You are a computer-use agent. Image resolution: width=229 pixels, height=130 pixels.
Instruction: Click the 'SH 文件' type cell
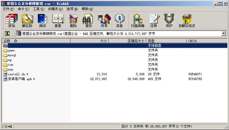click(154, 74)
